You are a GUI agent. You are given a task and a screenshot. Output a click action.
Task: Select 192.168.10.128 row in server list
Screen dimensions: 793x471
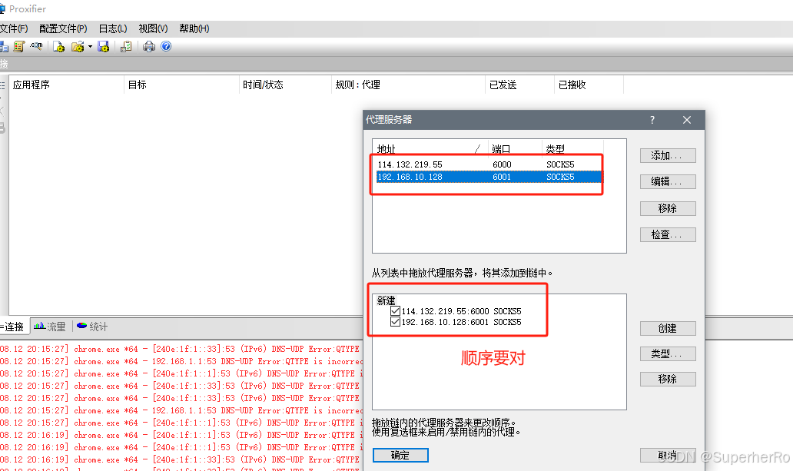tap(489, 177)
